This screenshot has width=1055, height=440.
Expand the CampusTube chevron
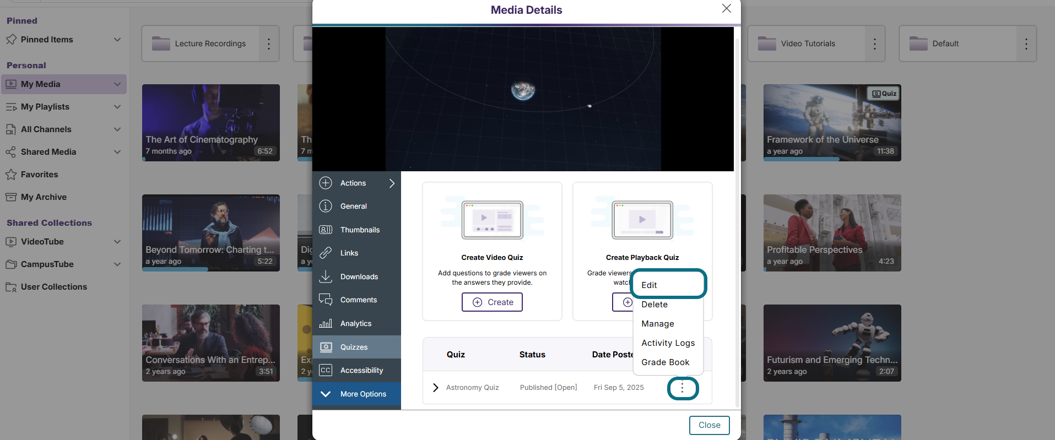coord(117,264)
